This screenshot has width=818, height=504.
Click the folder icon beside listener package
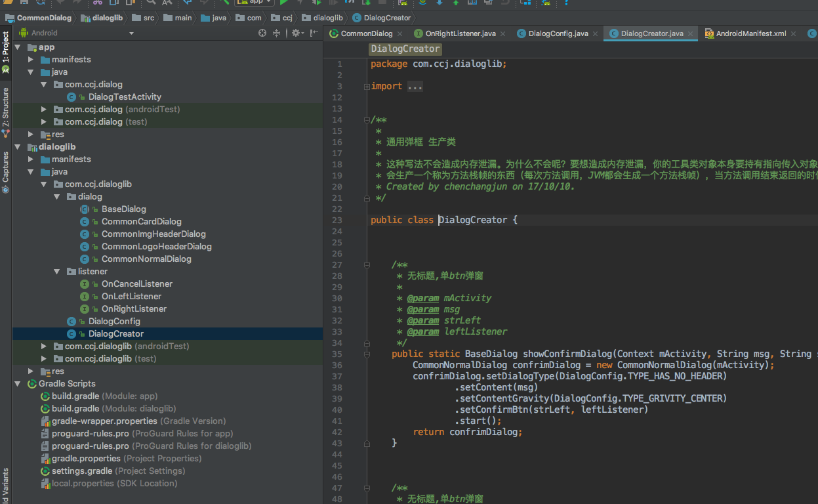(x=72, y=272)
